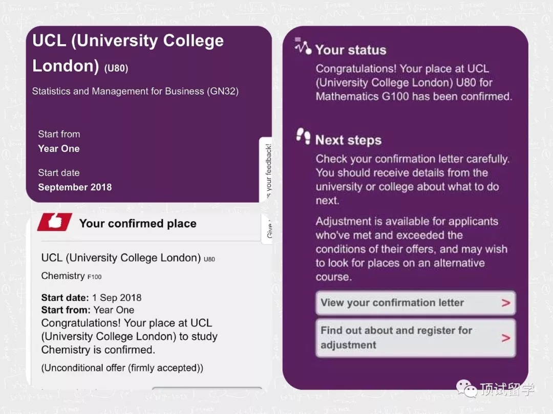Screen dimensions: 553x414
Task: Click the Next steps footprints icon
Action: [x=303, y=137]
